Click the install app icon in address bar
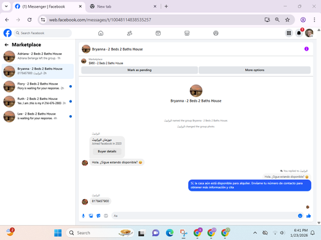321x240 pixels. tap(267, 20)
